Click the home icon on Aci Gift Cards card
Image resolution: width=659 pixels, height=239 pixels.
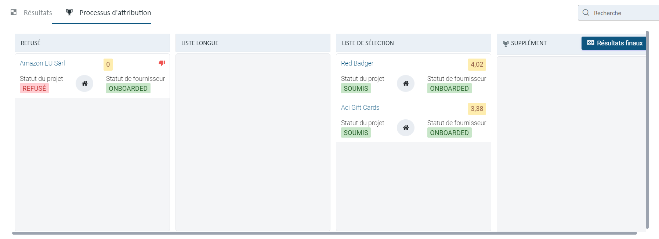coord(406,128)
